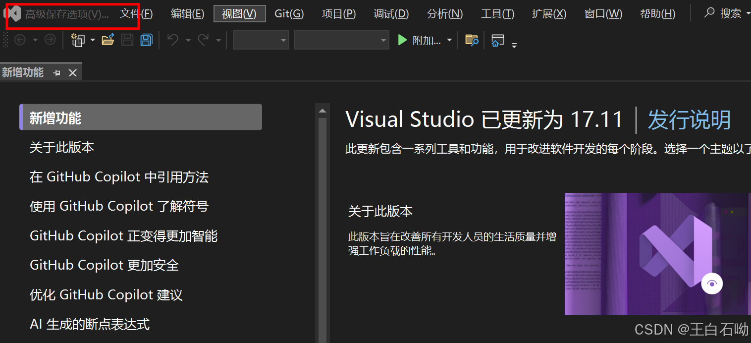Screen dimensions: 751x343
Task: Click the save all icon
Action: [x=146, y=40]
